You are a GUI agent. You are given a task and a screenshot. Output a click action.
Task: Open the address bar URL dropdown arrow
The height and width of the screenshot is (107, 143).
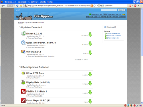[97, 6]
